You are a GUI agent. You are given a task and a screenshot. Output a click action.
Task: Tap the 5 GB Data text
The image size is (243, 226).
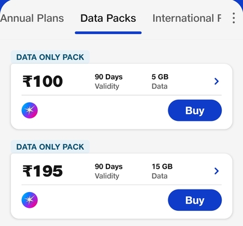point(160,81)
